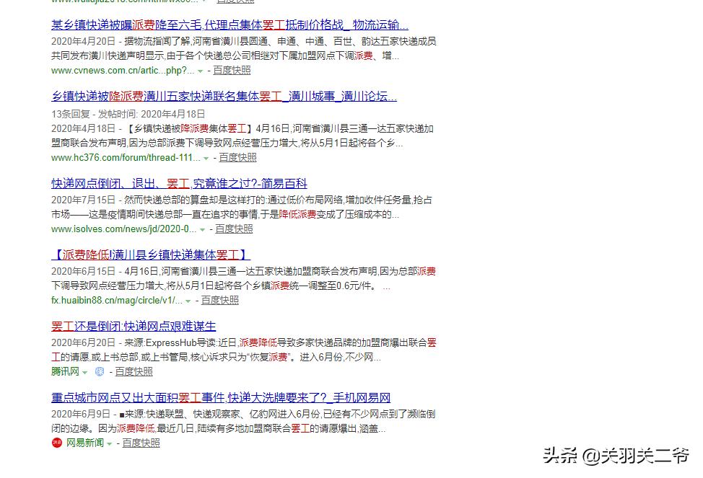Screen dimensions: 703x478
Task: Expand dropdown arrow beside www.cvnews.com.cn URL
Action: coord(201,71)
